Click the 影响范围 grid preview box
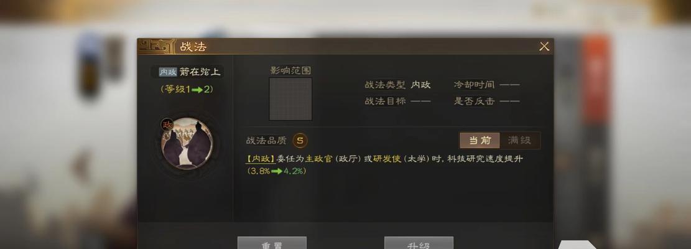 click(x=290, y=99)
